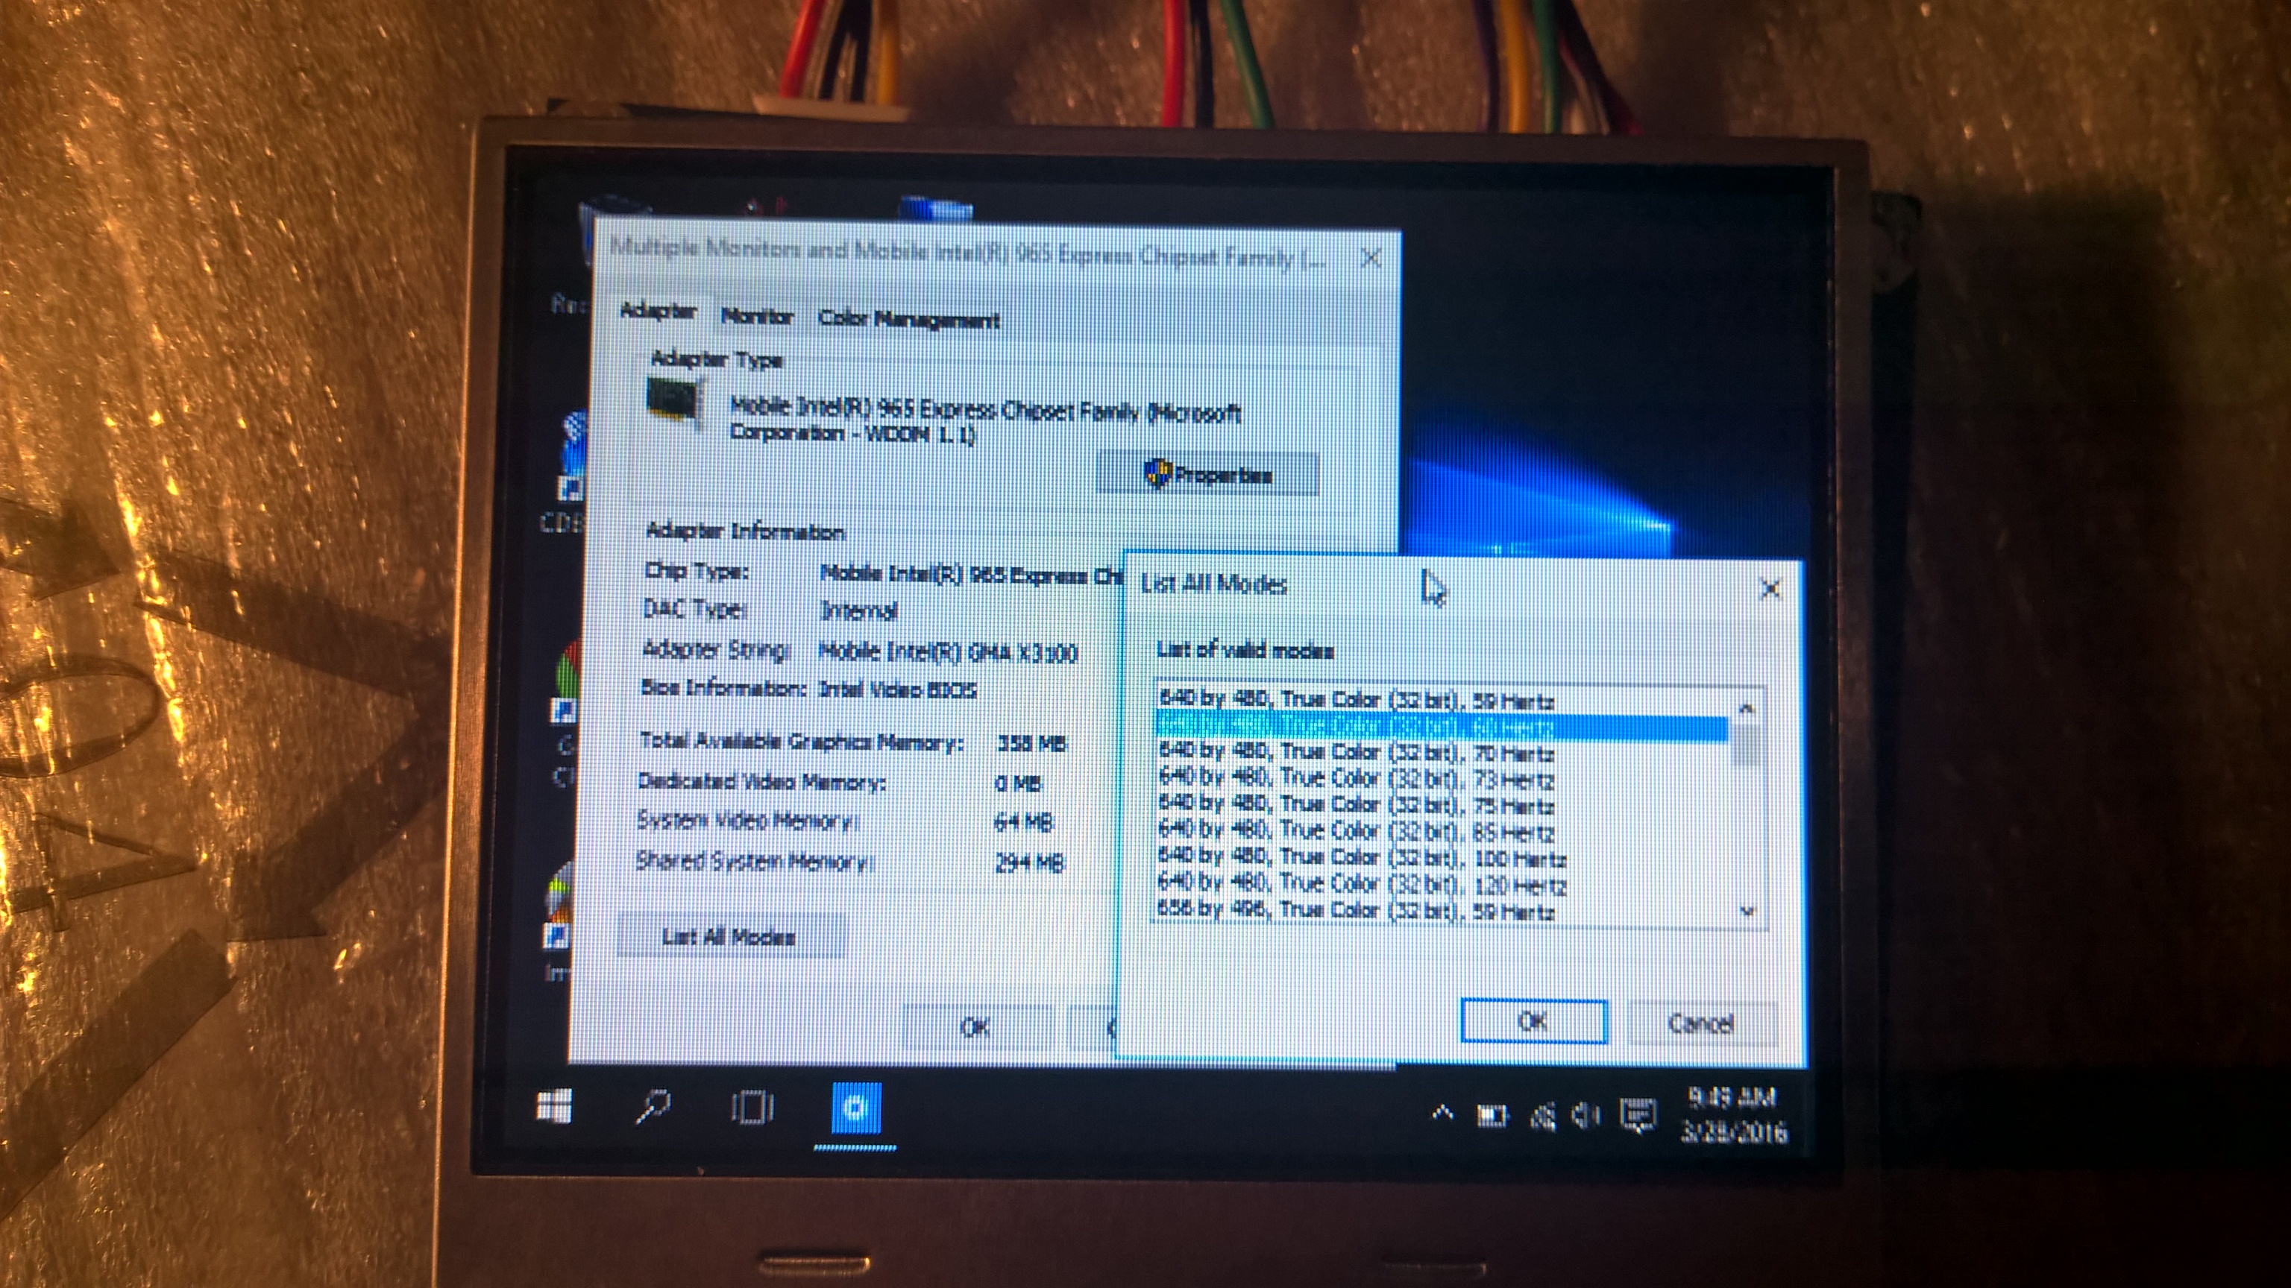
Task: Select 640 by 480, 59 Hertz mode
Action: click(x=1442, y=701)
